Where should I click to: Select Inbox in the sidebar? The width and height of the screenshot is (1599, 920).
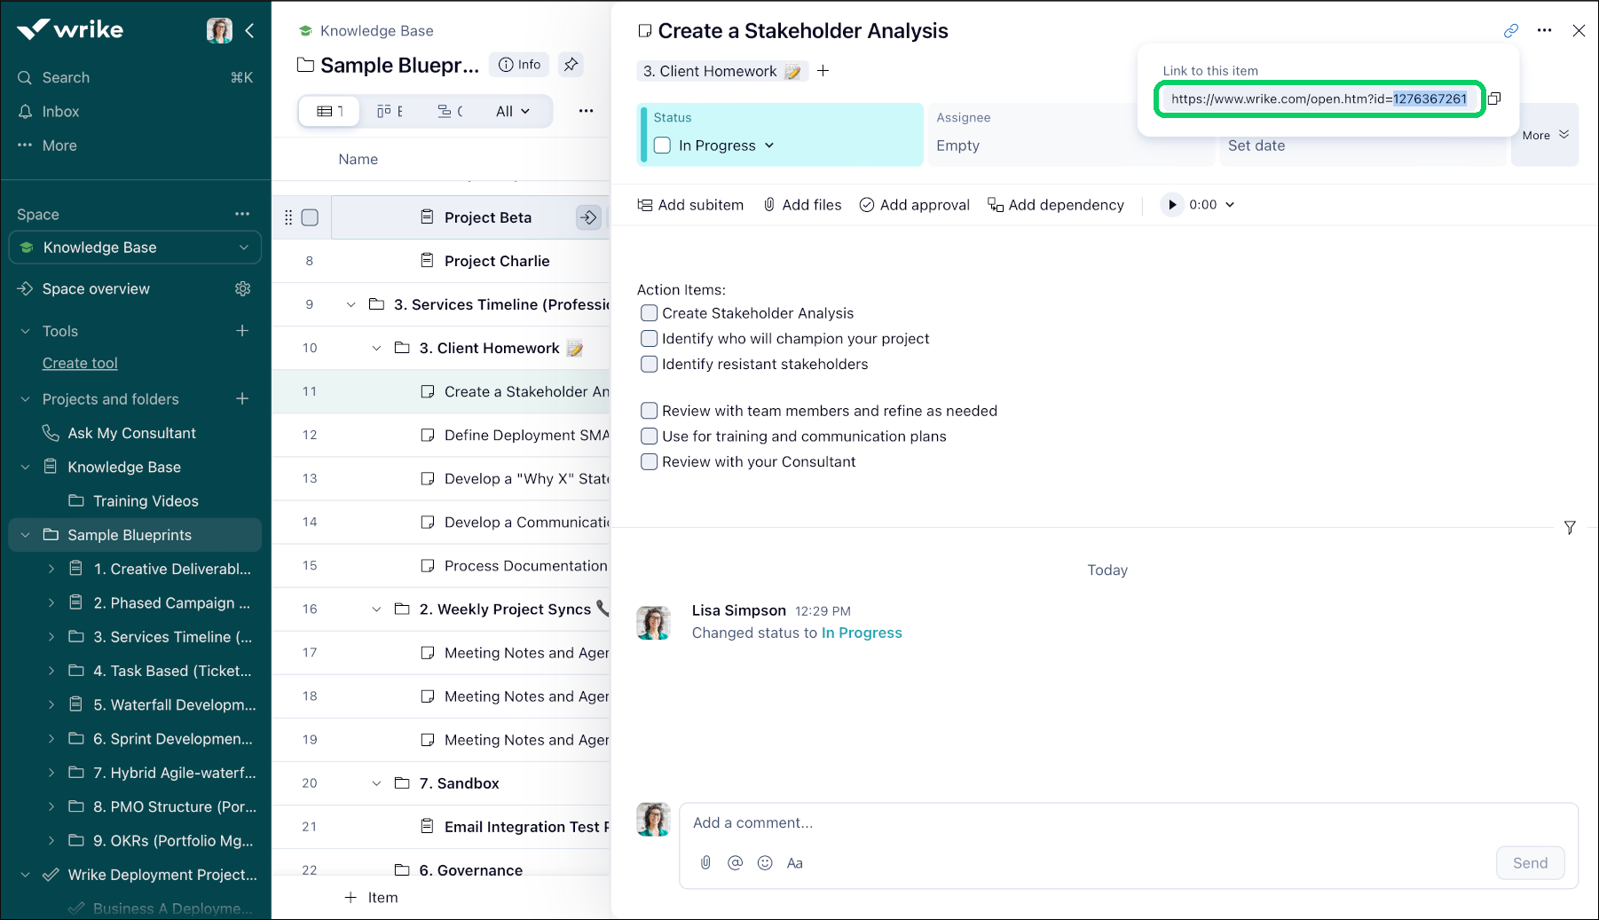click(60, 112)
